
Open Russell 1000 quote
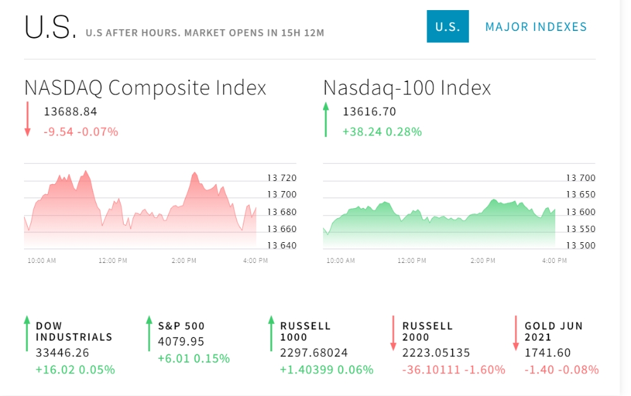pyautogui.click(x=305, y=331)
